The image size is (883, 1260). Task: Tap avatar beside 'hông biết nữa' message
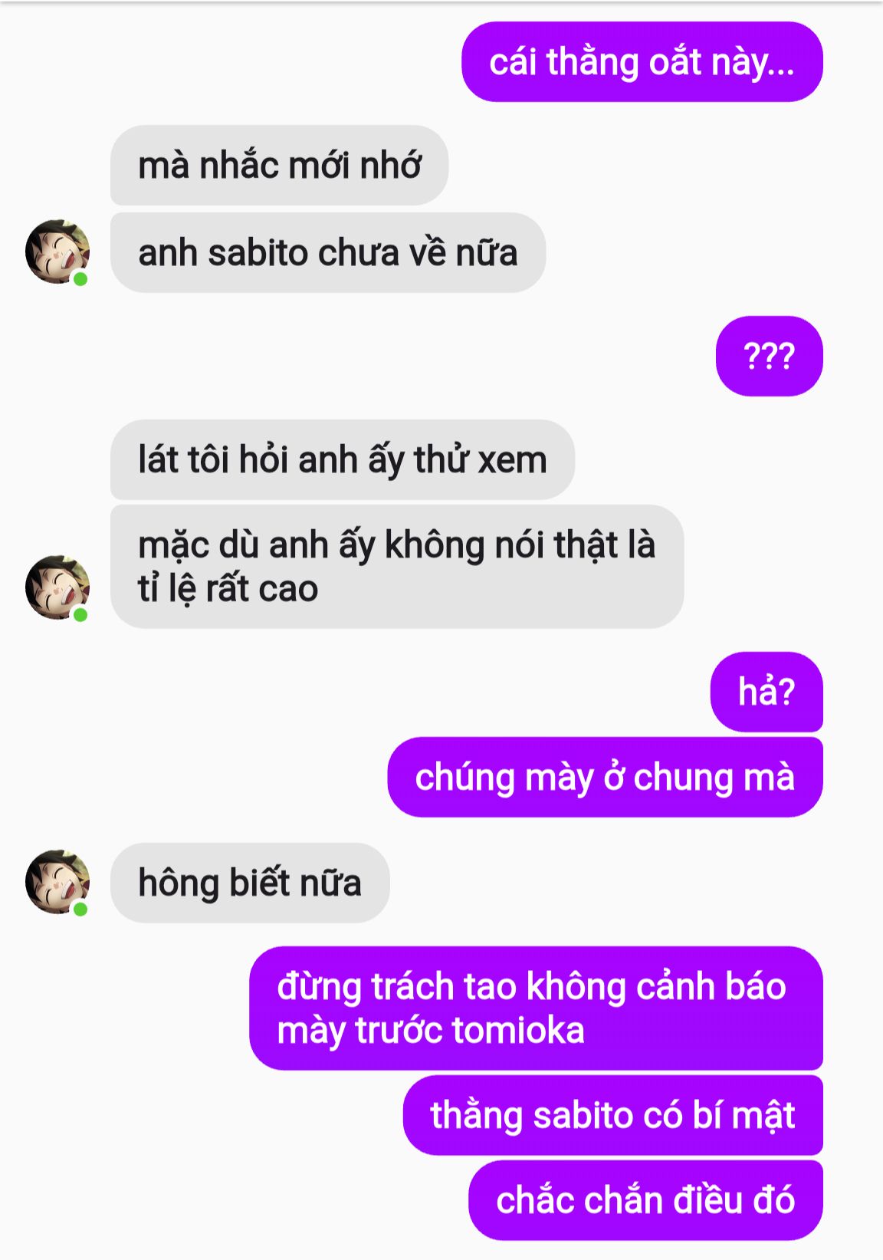57,882
